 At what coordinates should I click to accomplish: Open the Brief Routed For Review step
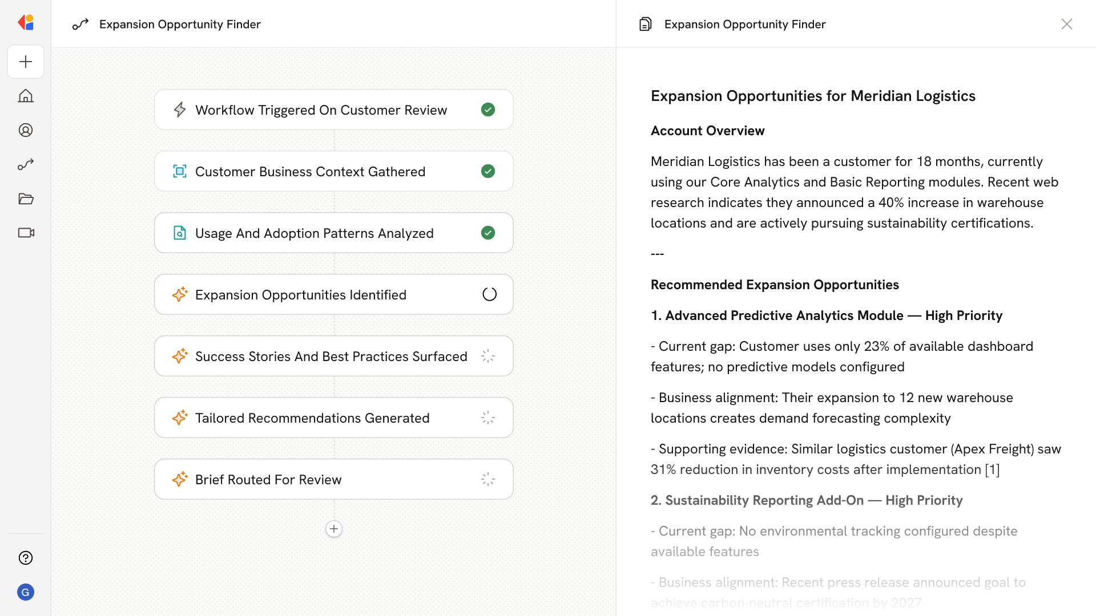(333, 479)
